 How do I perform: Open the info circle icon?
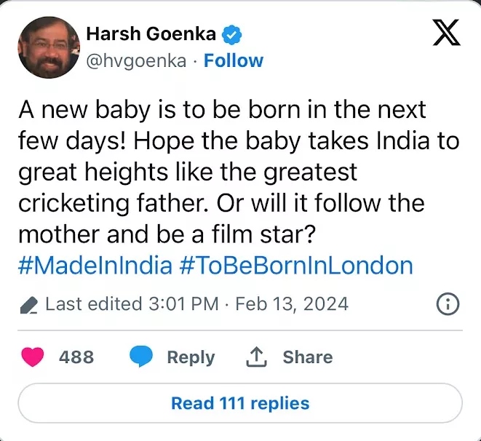pyautogui.click(x=448, y=303)
